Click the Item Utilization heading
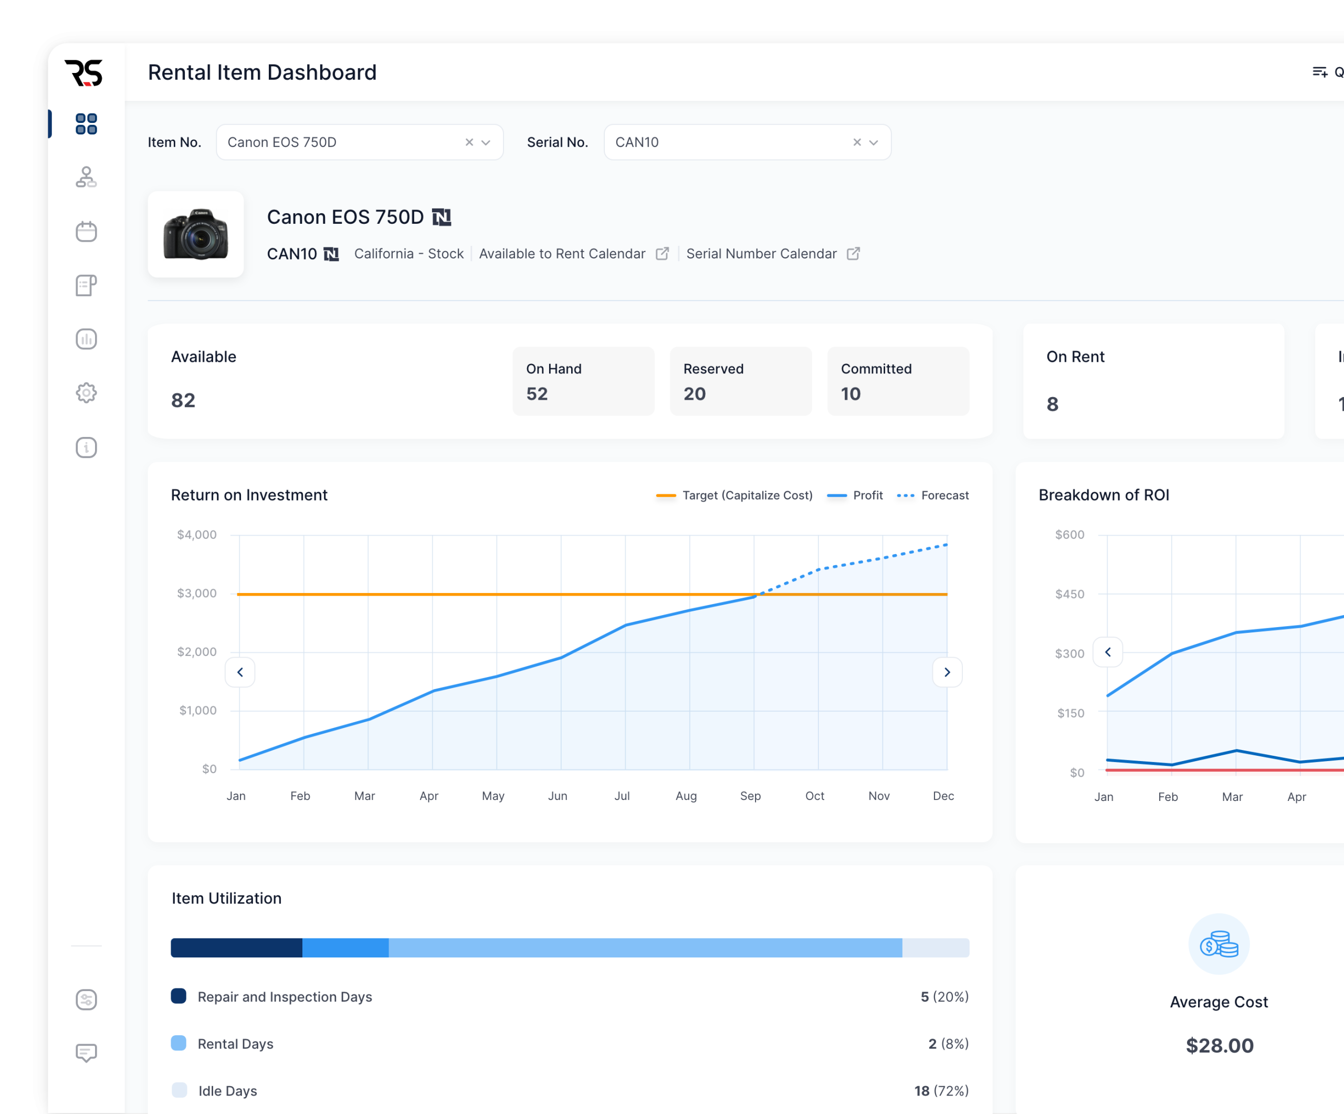1344x1114 pixels. coord(227,898)
